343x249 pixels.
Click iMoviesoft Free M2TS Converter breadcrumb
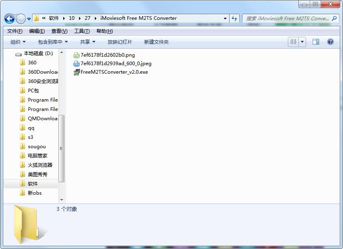click(139, 18)
